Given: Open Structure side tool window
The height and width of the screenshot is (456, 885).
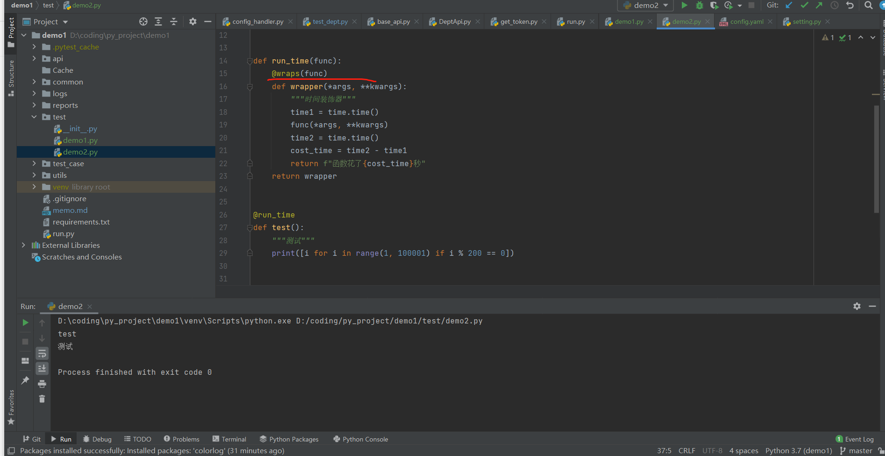Looking at the screenshot, I should pyautogui.click(x=11, y=78).
